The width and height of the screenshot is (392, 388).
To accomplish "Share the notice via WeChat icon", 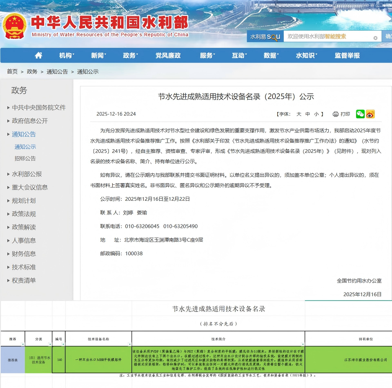I will tap(360, 114).
